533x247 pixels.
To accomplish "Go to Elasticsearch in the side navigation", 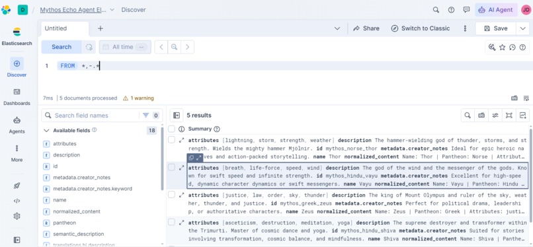I will pyautogui.click(x=17, y=36).
